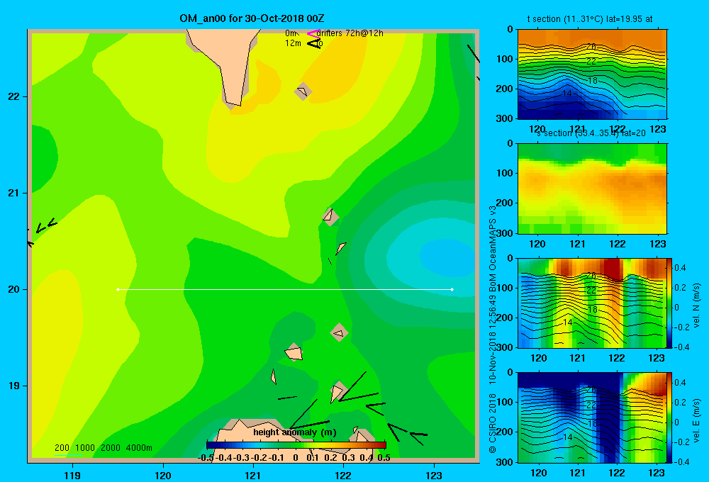Click the vel. N colorbar strip
This screenshot has height=482, width=709.
tap(670, 303)
